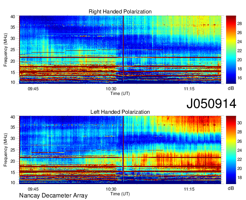Click the "Left Handed Polarization" plot title
This screenshot has height=200, width=246.
point(120,112)
